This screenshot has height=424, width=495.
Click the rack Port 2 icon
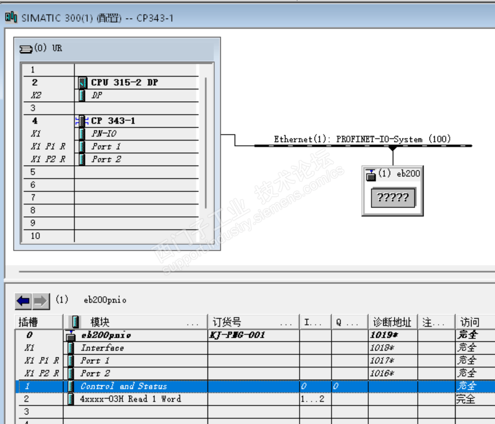pyautogui.click(x=82, y=159)
